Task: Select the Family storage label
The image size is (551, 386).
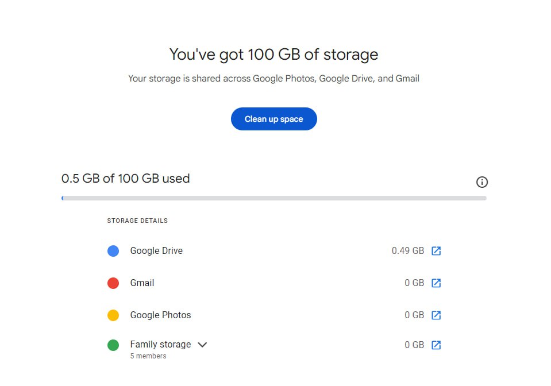Action: (161, 344)
